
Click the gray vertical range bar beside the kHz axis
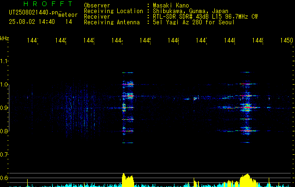tap(9, 108)
